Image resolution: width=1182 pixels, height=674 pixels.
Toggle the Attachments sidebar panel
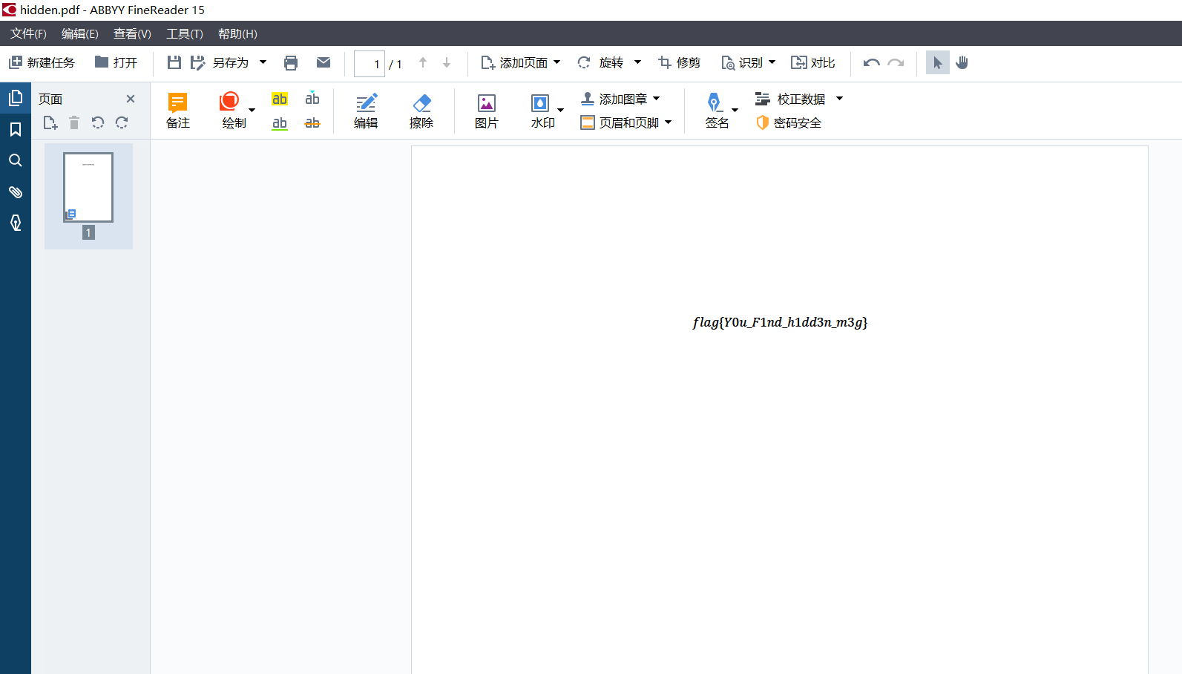tap(16, 192)
